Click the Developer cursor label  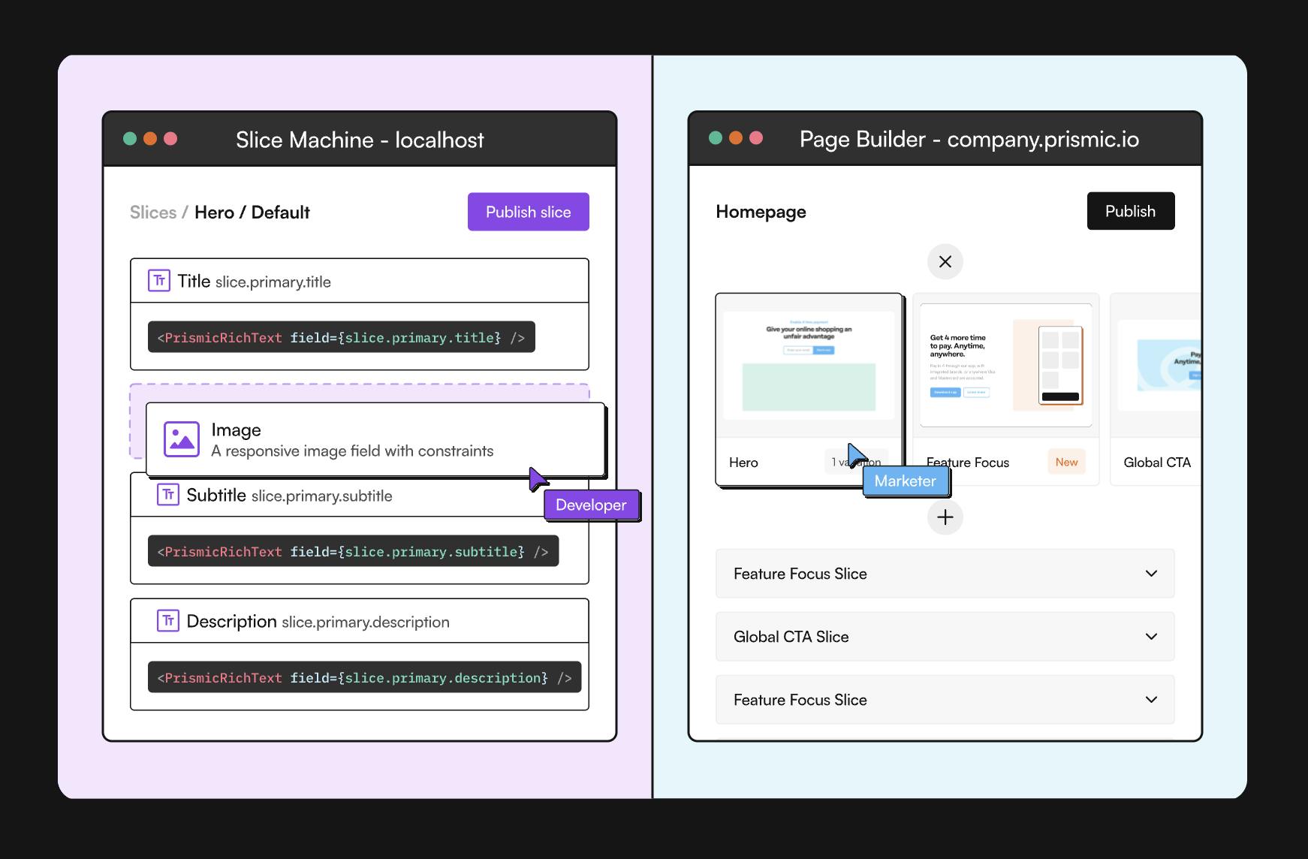591,505
